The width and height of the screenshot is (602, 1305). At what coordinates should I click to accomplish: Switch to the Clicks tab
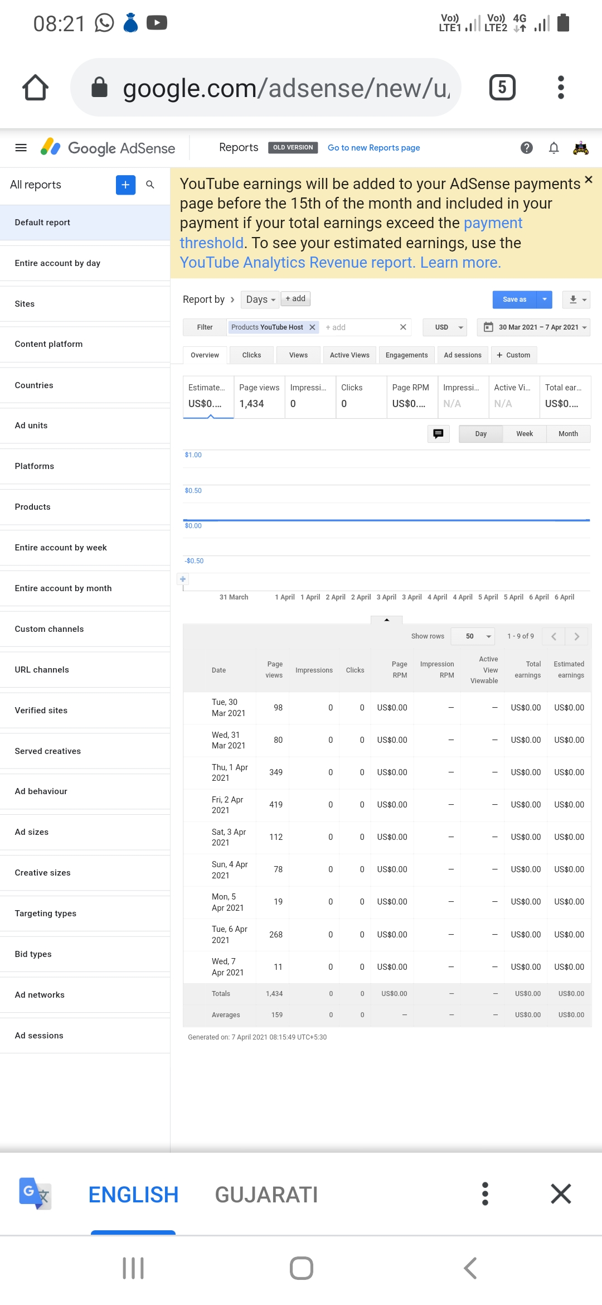click(x=251, y=355)
